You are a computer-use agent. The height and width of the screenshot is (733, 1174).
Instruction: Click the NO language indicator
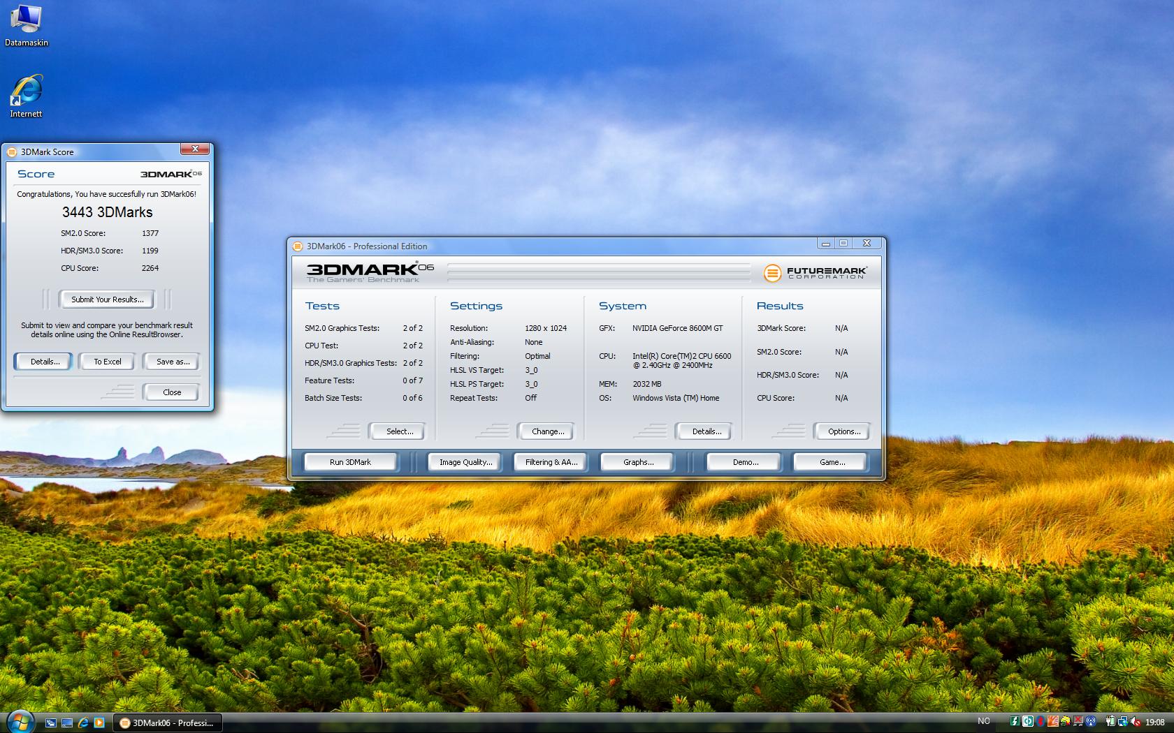[984, 721]
